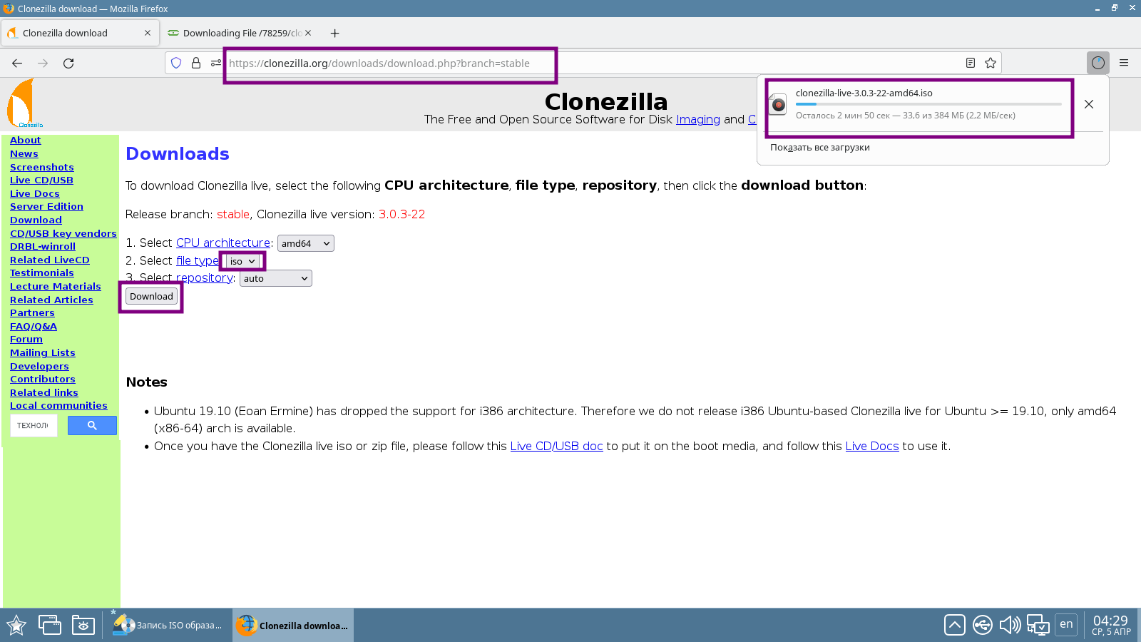The width and height of the screenshot is (1141, 642).
Task: Open repository auto dropdown
Action: [x=276, y=278]
